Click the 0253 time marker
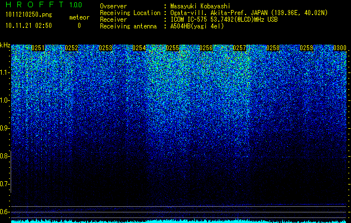The height and width of the screenshot is (223, 351). pos(105,48)
